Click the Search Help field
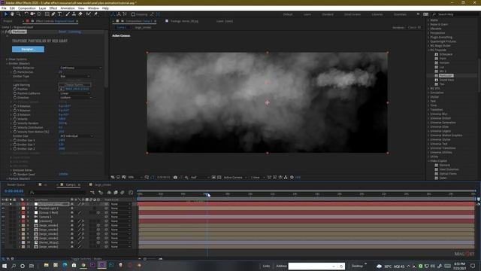This screenshot has height=271, width=481. tap(455, 14)
